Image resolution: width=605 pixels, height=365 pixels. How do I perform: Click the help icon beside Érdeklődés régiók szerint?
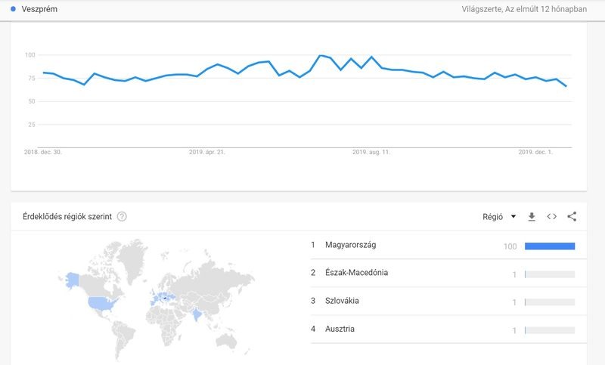122,217
